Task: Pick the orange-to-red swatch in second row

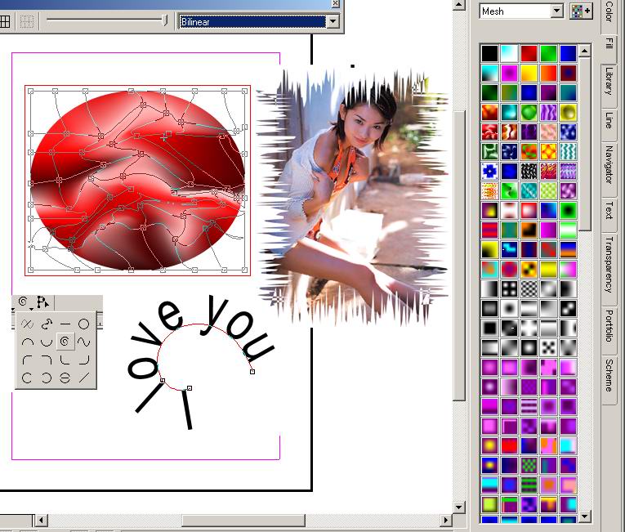Action: pyautogui.click(x=548, y=73)
